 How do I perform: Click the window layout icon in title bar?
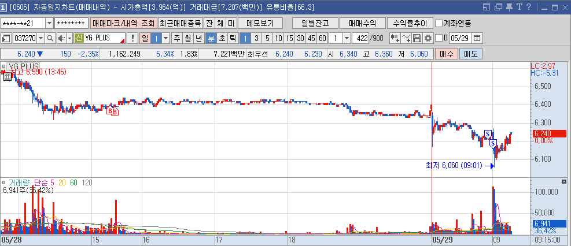coord(487,7)
